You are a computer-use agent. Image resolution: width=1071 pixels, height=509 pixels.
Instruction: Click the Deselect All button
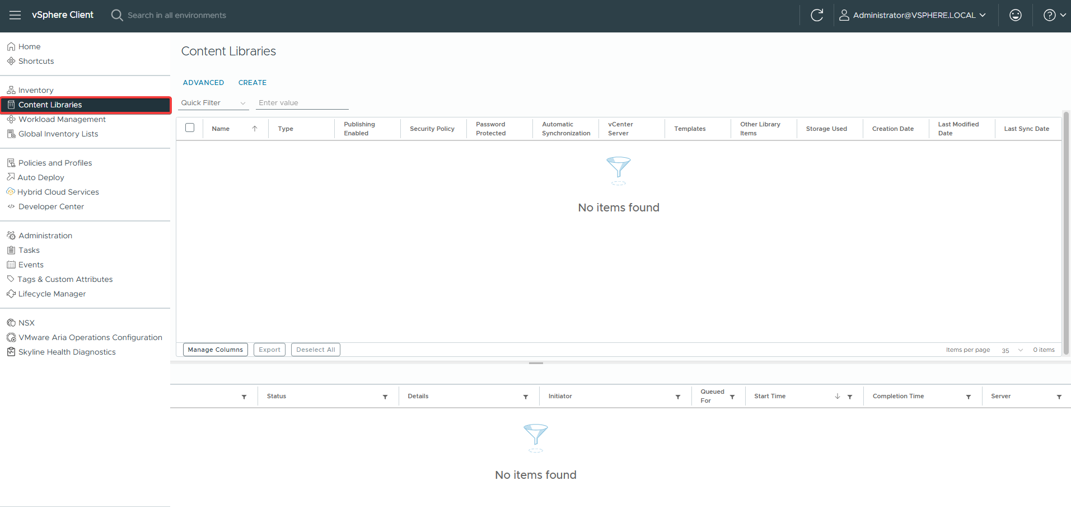(x=316, y=350)
